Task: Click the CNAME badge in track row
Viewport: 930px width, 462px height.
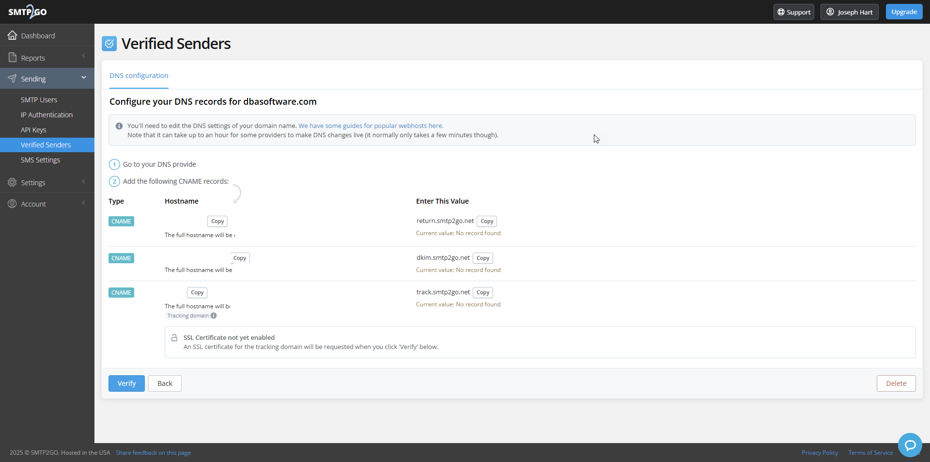Action: click(121, 292)
